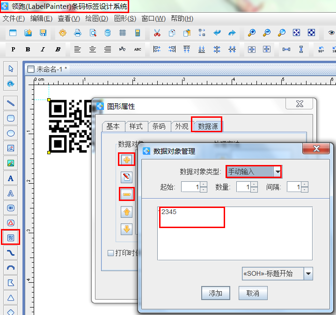The width and height of the screenshot is (336, 315).
Task: Click the undo arrow icon
Action: point(217,33)
